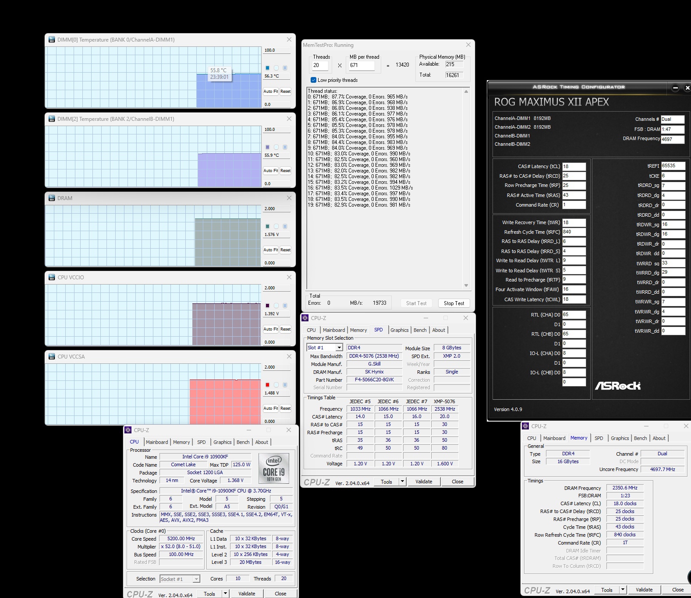Click Auto Fit in the DRAM graph window
691x598 pixels.
click(271, 250)
